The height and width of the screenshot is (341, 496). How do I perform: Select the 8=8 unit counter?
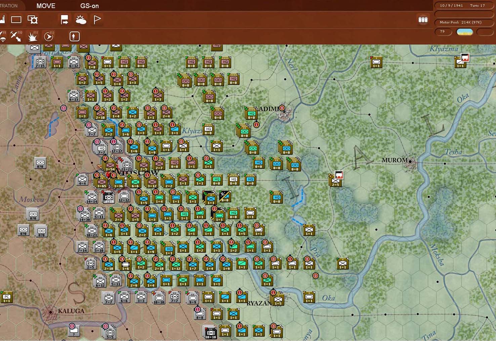(x=200, y=314)
